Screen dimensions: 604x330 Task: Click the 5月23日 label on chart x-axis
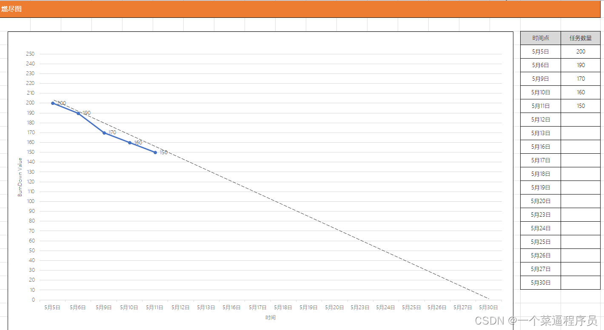point(360,307)
